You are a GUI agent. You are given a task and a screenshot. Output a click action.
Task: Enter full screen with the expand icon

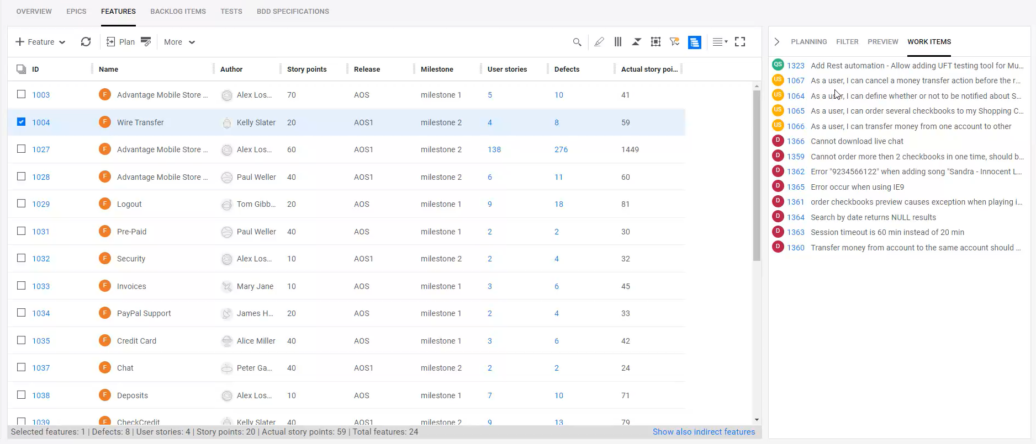pos(740,42)
